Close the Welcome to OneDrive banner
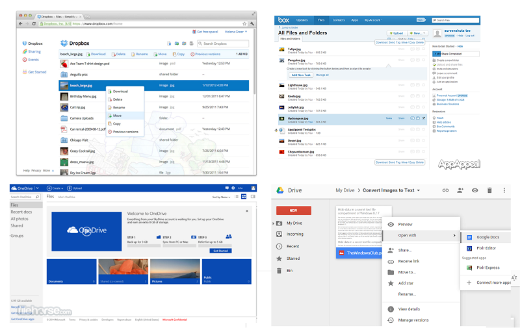The image size is (520, 328). 247,210
